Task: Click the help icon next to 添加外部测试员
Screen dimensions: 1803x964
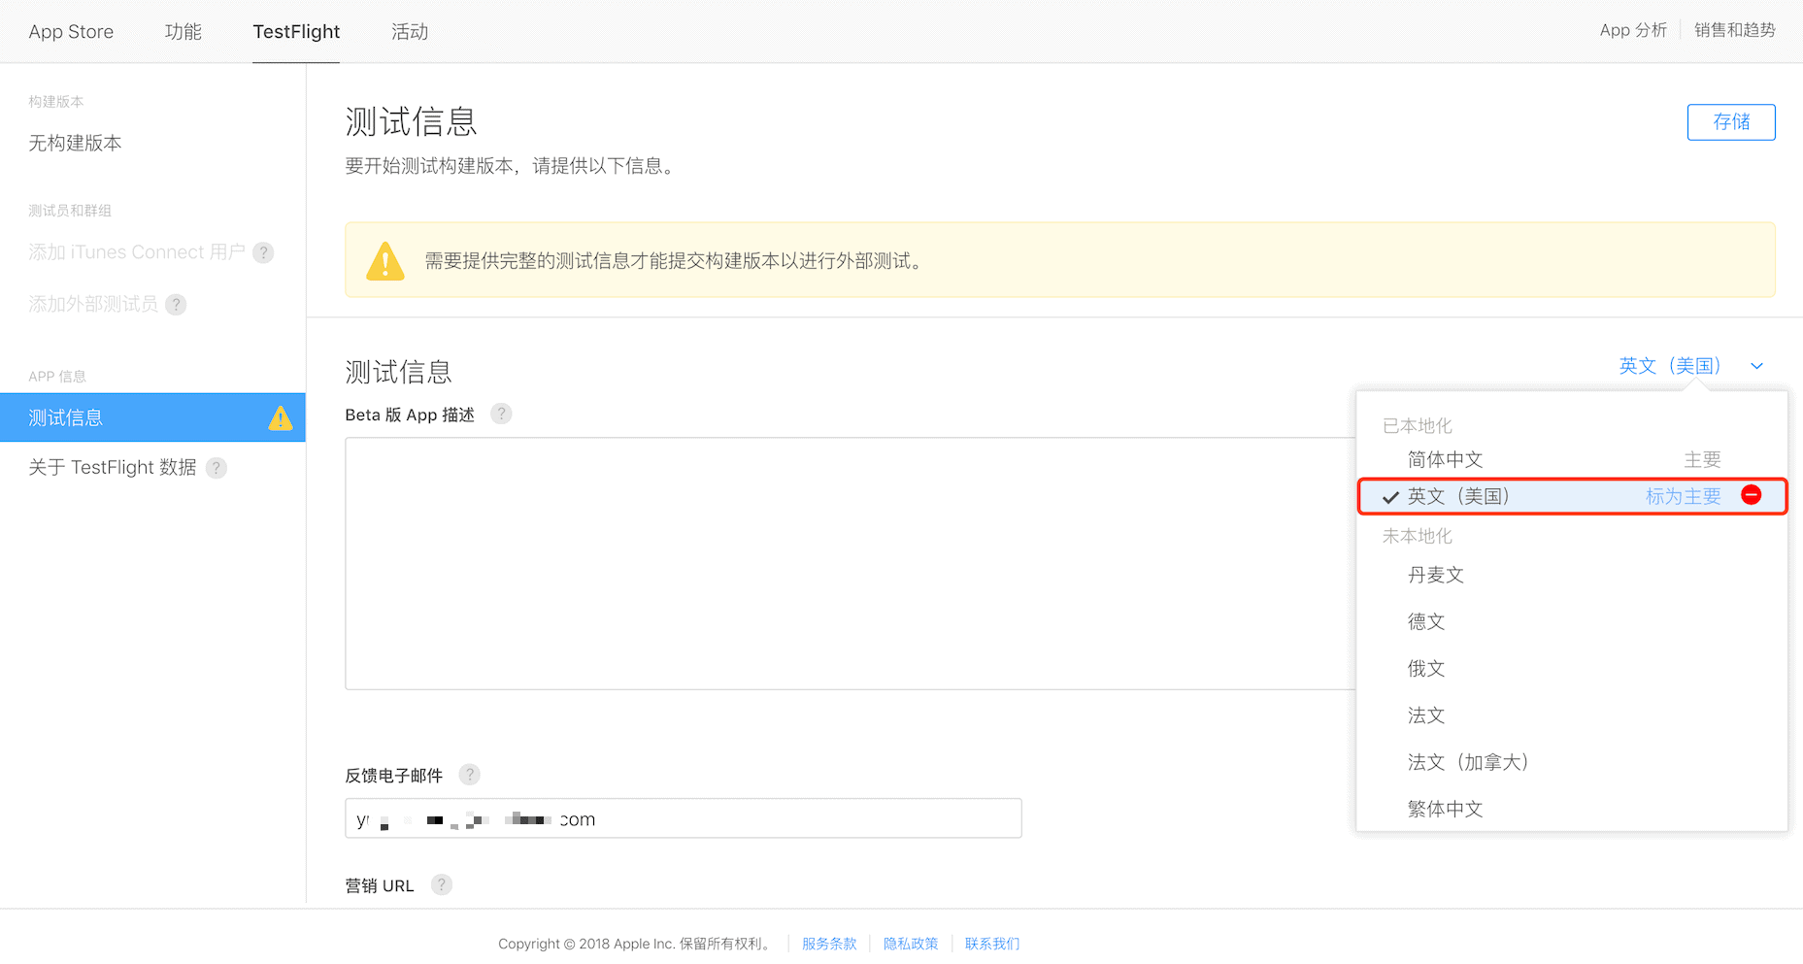Action: [x=176, y=305]
